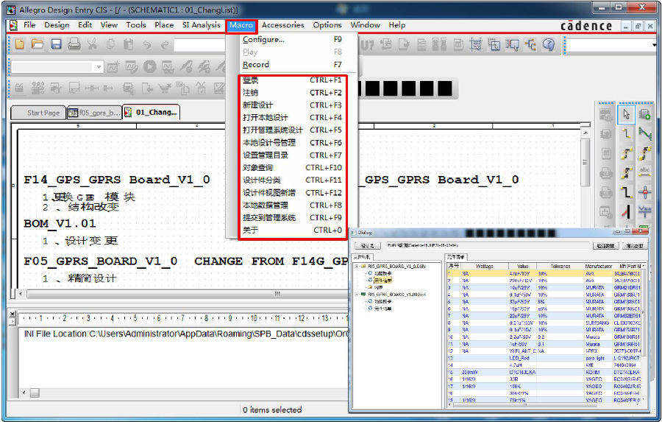Viewport: 662px width, 422px height.
Task: Switch to the 01_Chang... tab
Action: tap(152, 113)
